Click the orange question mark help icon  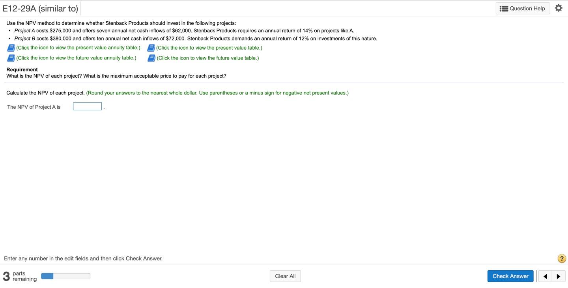pyautogui.click(x=561, y=258)
